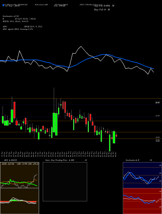Image resolution: width=162 pixels, height=214 pixels.
Task: Click the 'Stochastics & R' panel title
Action: [x=133, y=160]
